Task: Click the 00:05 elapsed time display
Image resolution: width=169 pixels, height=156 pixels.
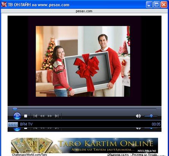Action: tap(156, 124)
